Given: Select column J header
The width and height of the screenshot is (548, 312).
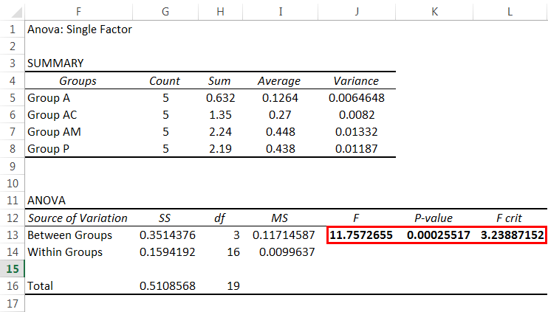Looking at the screenshot, I should (x=357, y=12).
